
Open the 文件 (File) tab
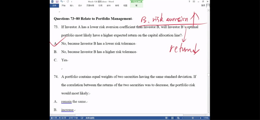point(54,6)
